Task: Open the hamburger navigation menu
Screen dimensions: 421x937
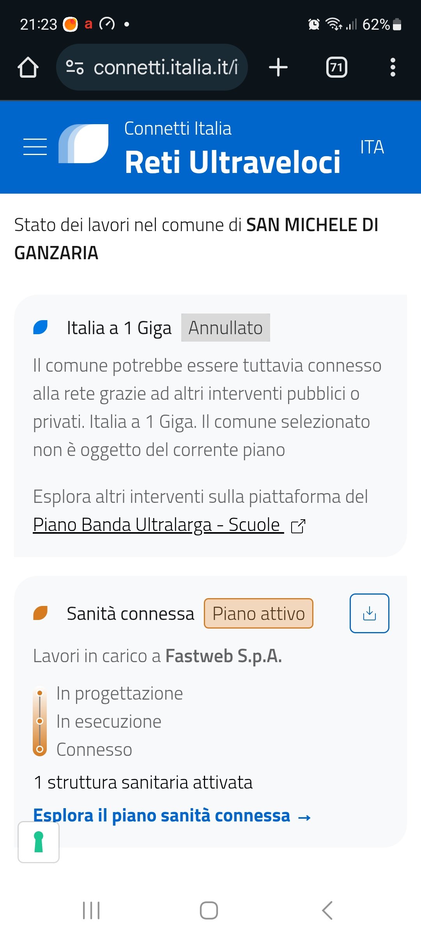Action: click(35, 147)
